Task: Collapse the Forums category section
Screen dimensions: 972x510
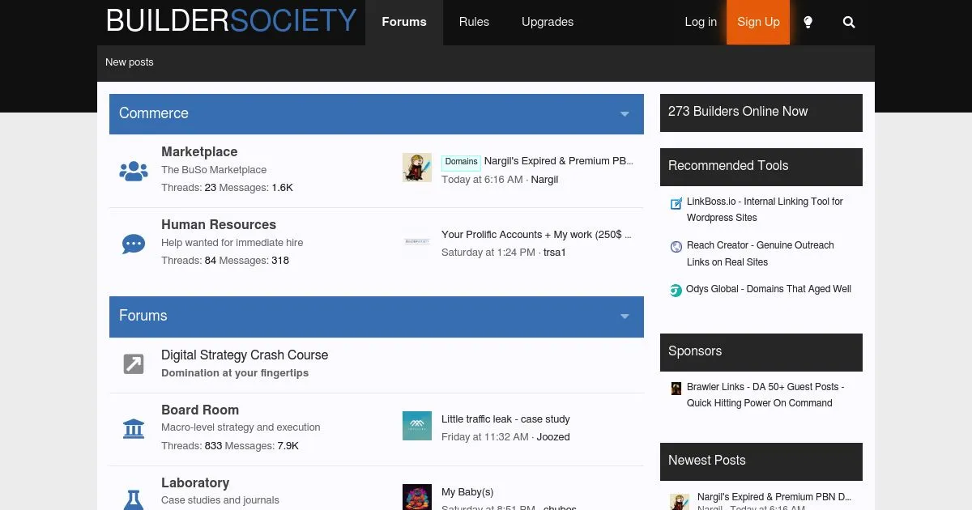Action: click(x=625, y=317)
